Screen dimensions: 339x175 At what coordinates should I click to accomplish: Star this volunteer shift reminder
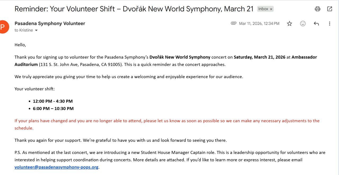click(289, 24)
